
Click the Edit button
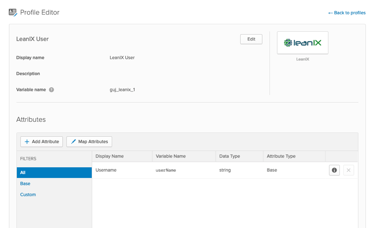pyautogui.click(x=251, y=39)
